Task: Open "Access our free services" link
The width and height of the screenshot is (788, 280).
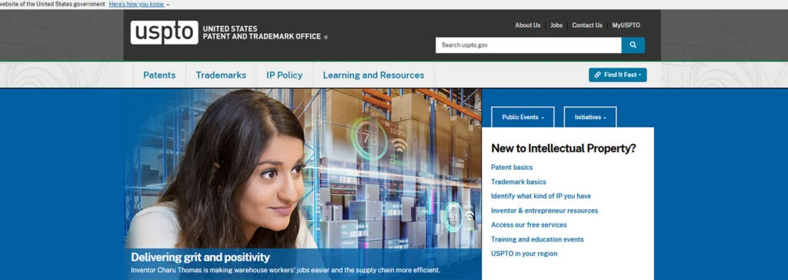Action: (x=529, y=225)
